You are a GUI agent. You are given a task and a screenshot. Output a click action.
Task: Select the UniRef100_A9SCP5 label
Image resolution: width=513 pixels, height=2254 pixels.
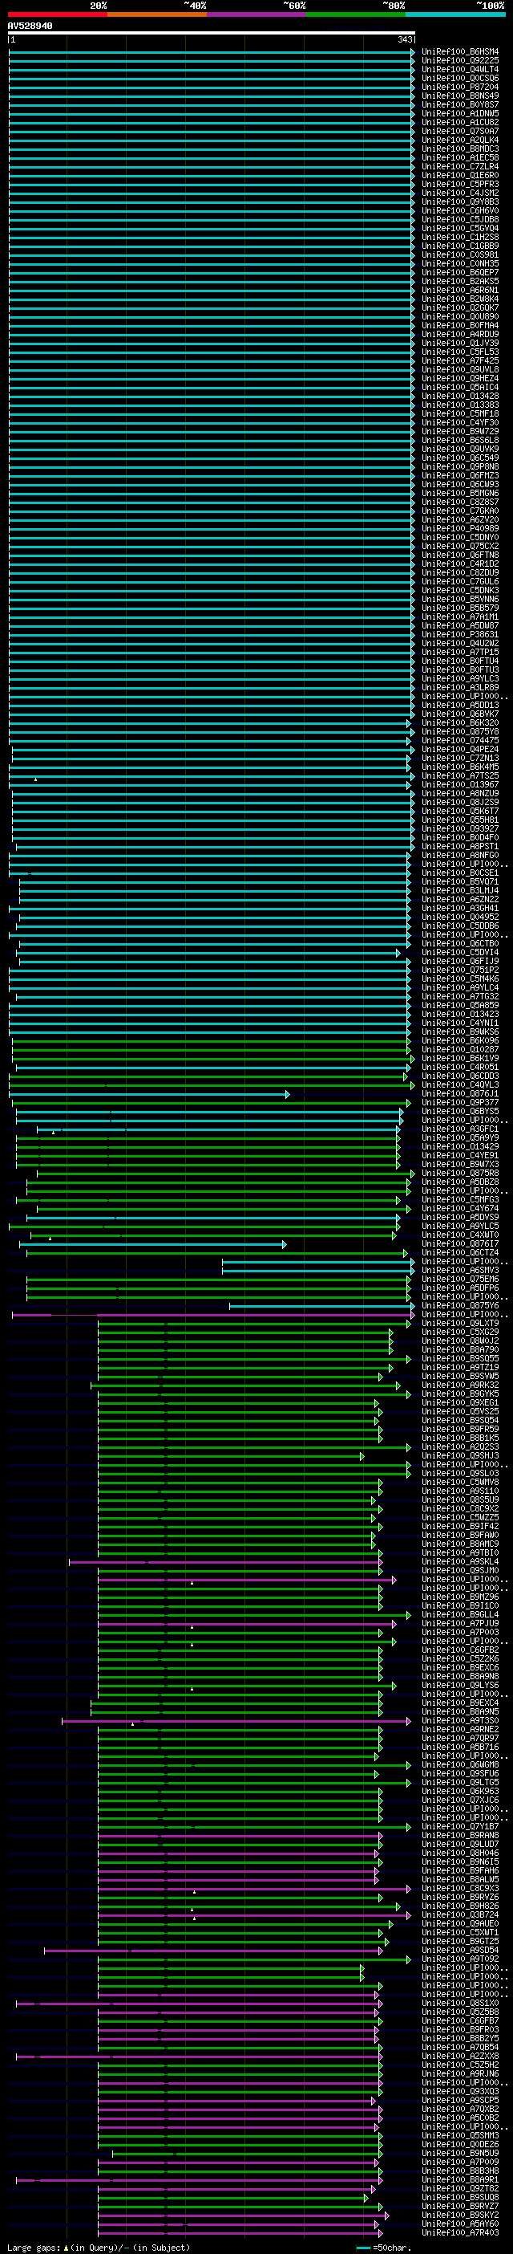click(x=459, y=2100)
